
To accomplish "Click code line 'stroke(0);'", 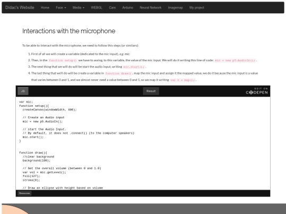I will pyautogui.click(x=31, y=180).
